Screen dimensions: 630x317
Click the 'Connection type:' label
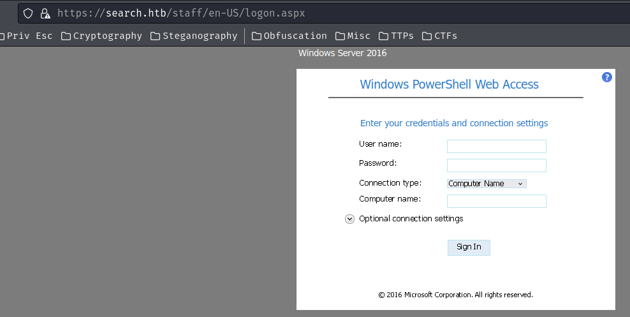[x=390, y=183]
